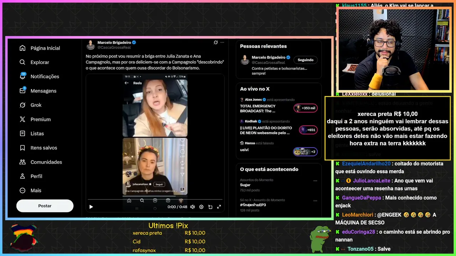Select Itens salvos menu label
Viewport: 456px width, 256px height.
point(44,148)
